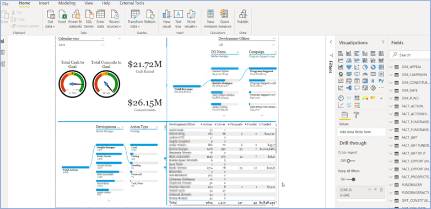The image size is (431, 209).
Task: Click the Refresh queries icon
Action: [150, 14]
